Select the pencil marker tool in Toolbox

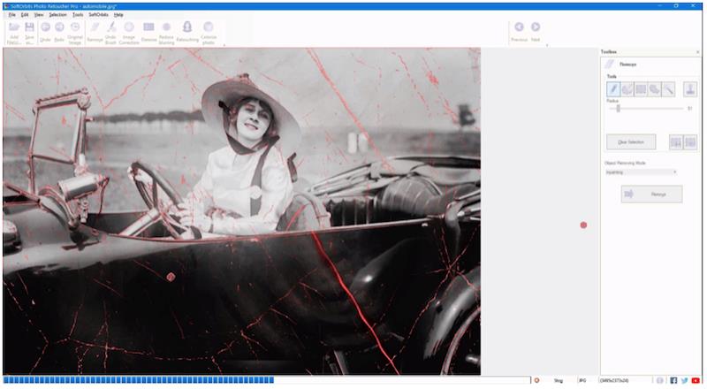pyautogui.click(x=613, y=89)
